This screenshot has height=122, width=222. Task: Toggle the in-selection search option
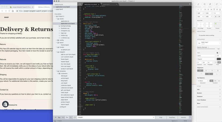pos(71,117)
